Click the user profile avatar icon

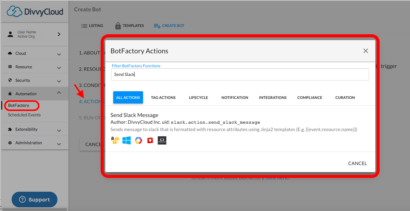tap(10, 34)
